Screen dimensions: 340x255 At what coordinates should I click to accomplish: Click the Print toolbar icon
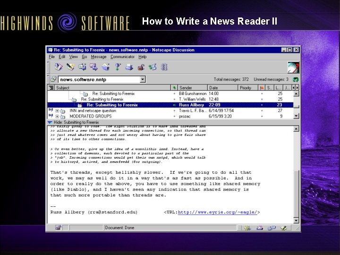[129, 67]
